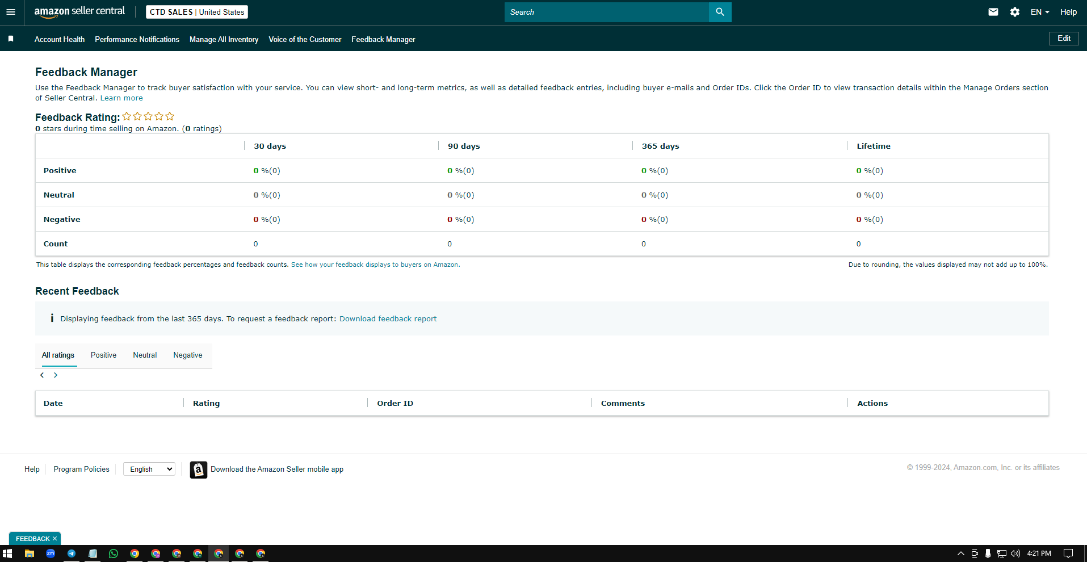Open Notepad from the taskbar
Viewport: 1087px width, 562px height.
pos(93,553)
